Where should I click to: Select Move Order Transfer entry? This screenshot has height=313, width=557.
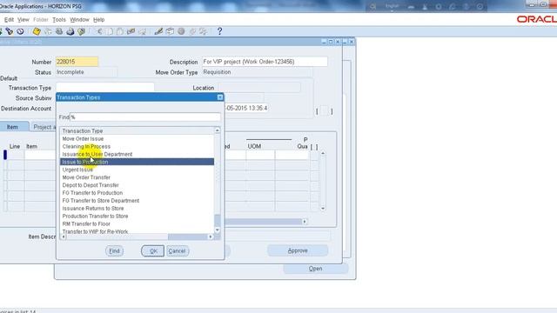[x=138, y=177]
